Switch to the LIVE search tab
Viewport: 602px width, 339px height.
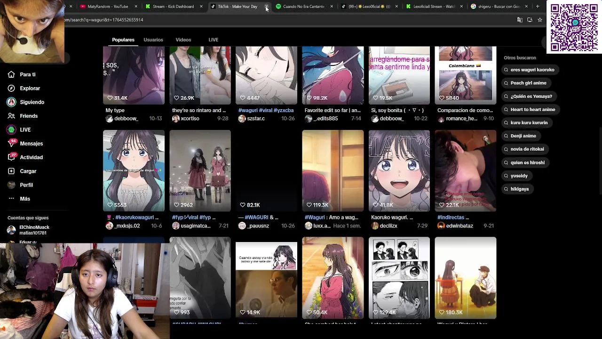pos(214,40)
